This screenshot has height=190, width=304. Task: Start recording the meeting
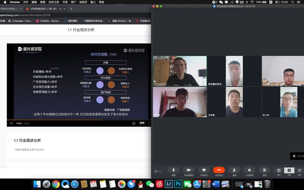tap(265, 170)
